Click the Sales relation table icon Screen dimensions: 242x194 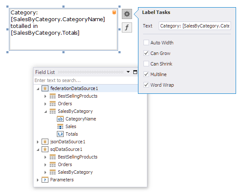[60, 126]
